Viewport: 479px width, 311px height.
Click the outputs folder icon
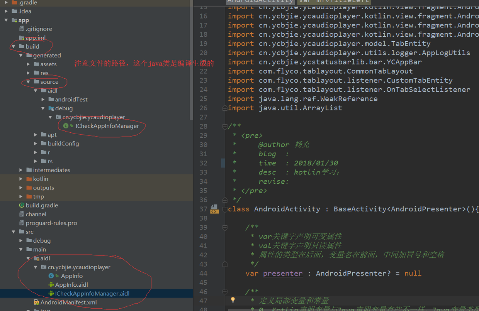pos(29,188)
